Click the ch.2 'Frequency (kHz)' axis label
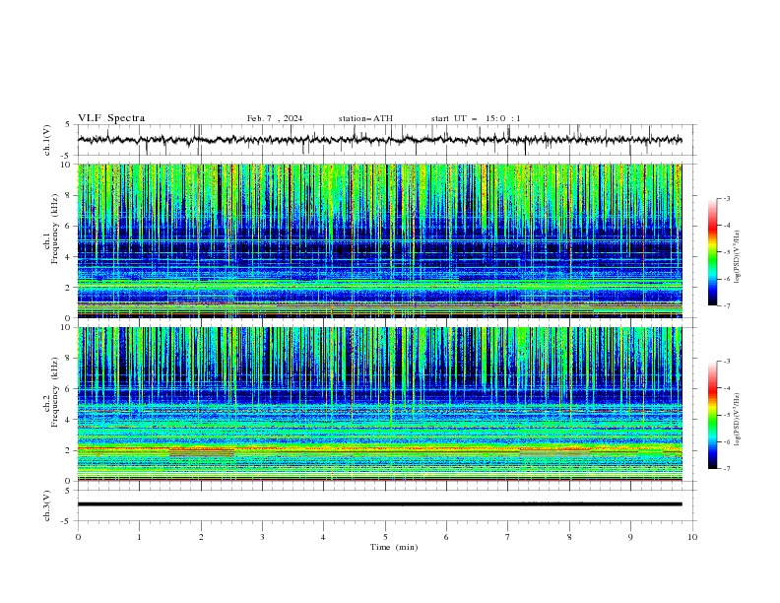 (x=54, y=392)
